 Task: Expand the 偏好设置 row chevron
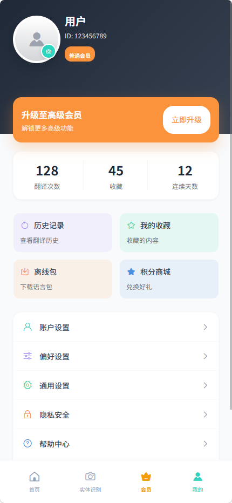coord(206,356)
